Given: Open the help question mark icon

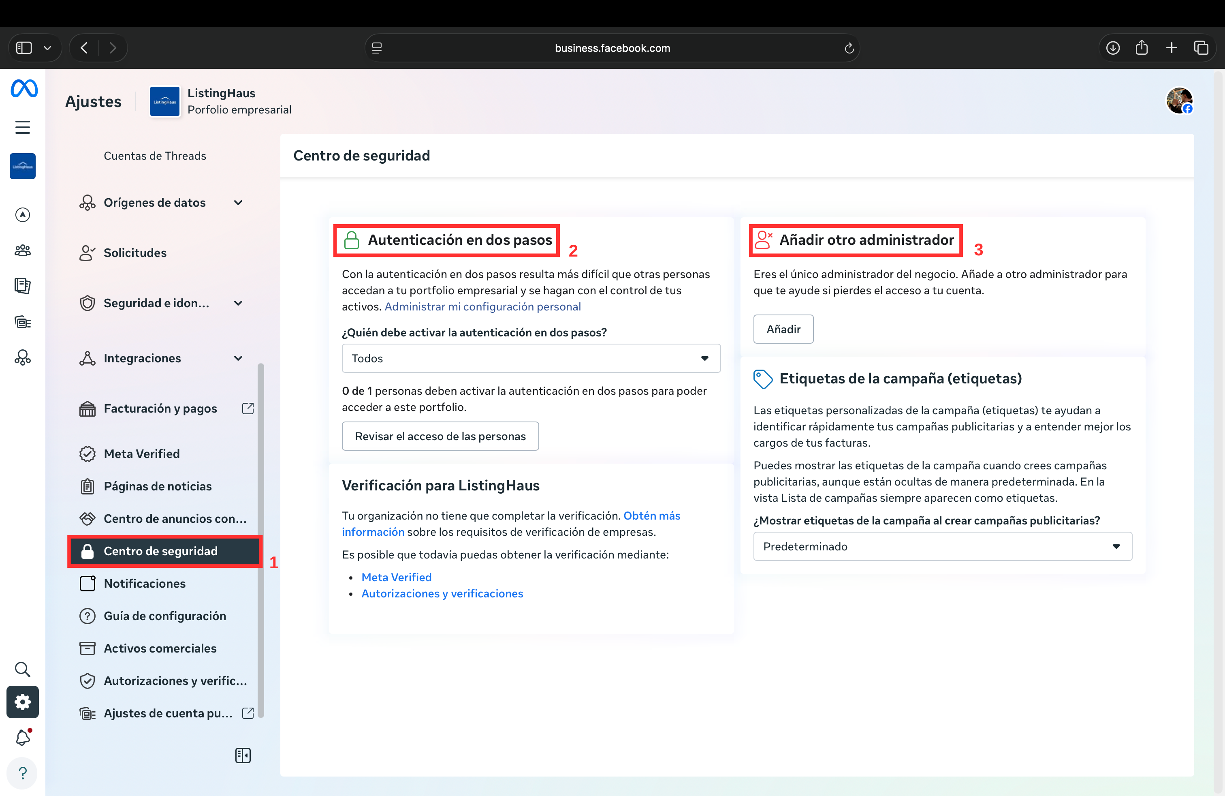Looking at the screenshot, I should 23,773.
